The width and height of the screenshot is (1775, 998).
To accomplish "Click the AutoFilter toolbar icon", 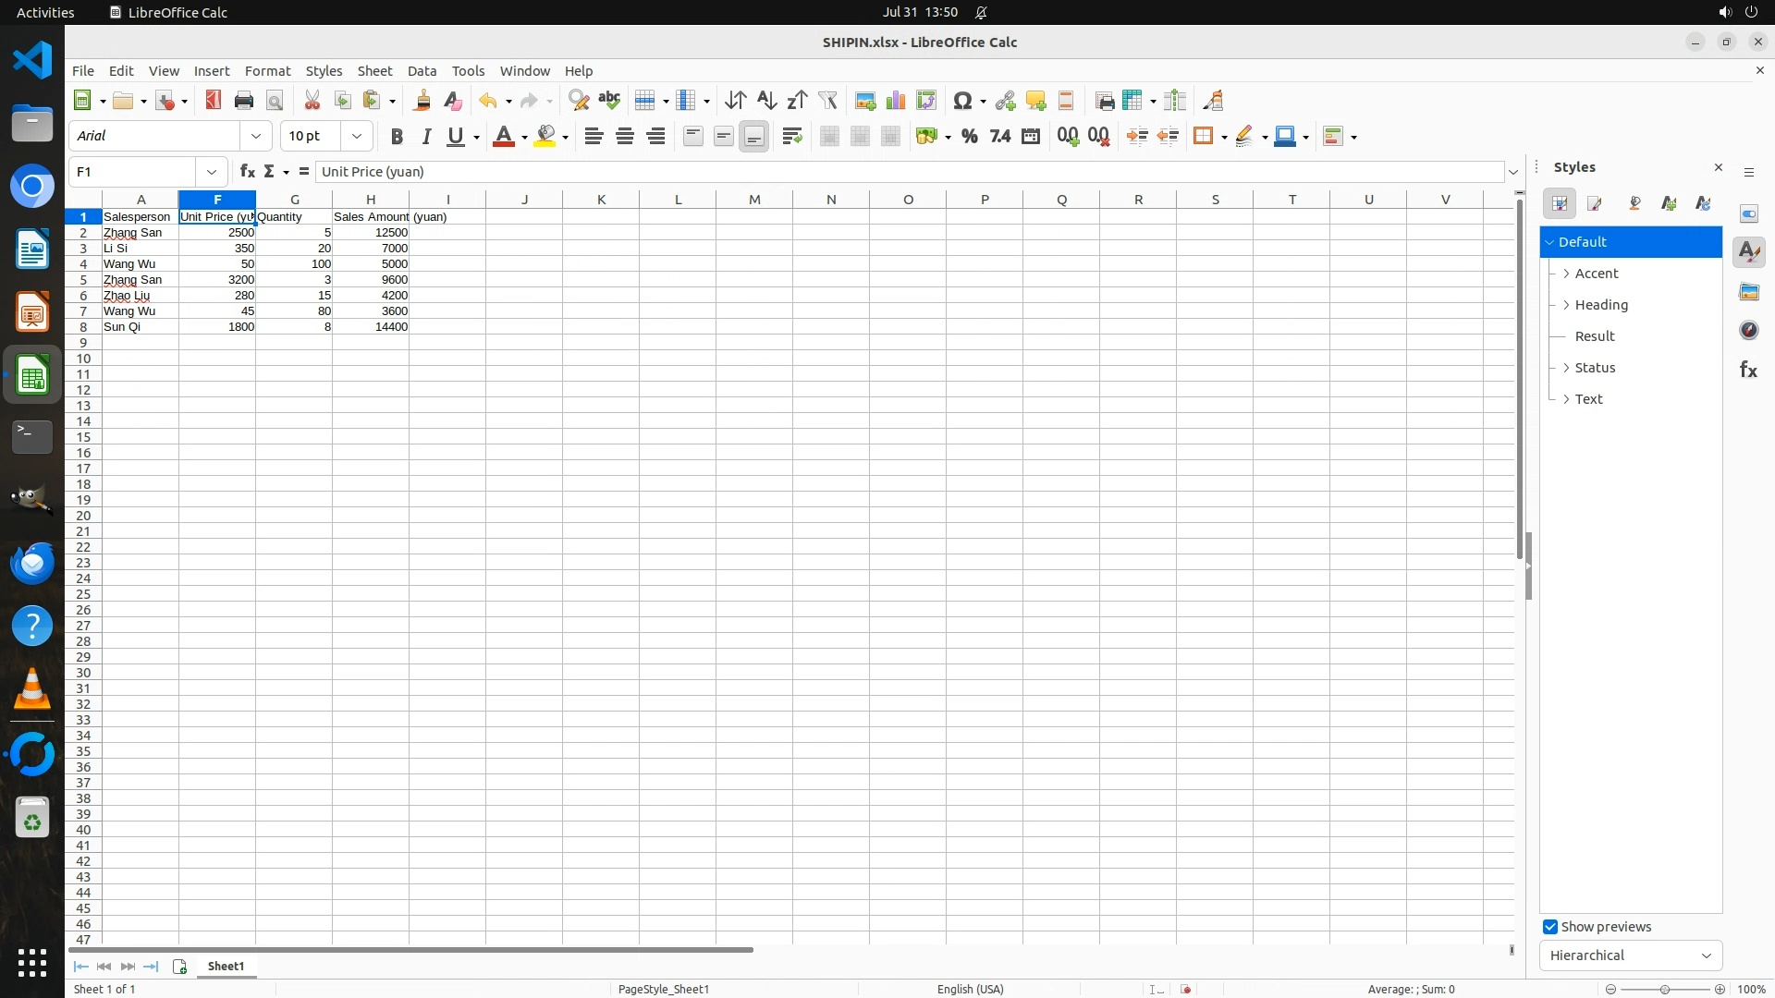I will (827, 101).
